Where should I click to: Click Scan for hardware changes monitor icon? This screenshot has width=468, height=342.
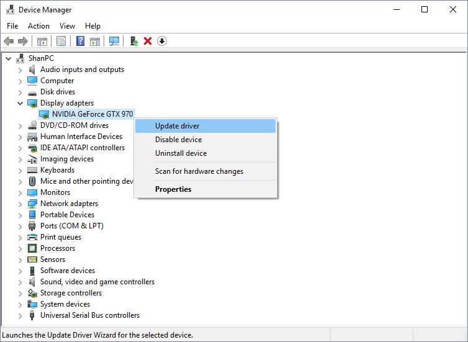tap(114, 41)
